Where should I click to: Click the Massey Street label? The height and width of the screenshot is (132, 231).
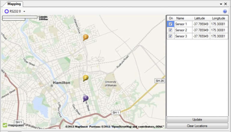point(8,94)
